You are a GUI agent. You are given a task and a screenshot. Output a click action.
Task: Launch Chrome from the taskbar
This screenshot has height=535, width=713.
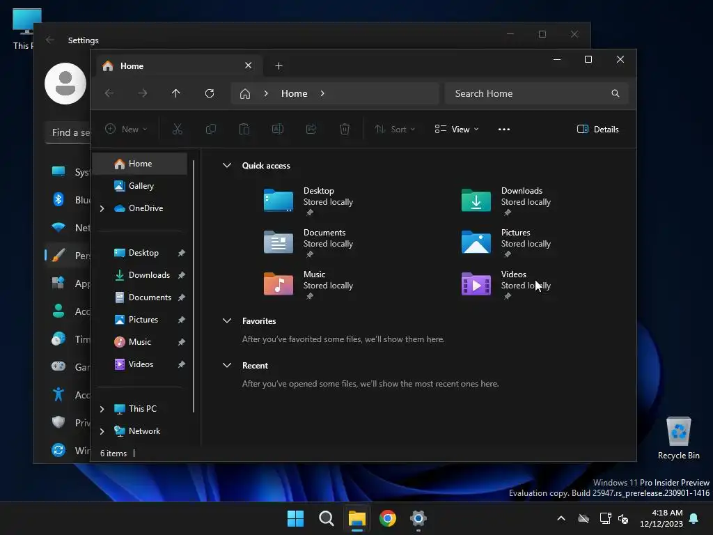point(387,518)
